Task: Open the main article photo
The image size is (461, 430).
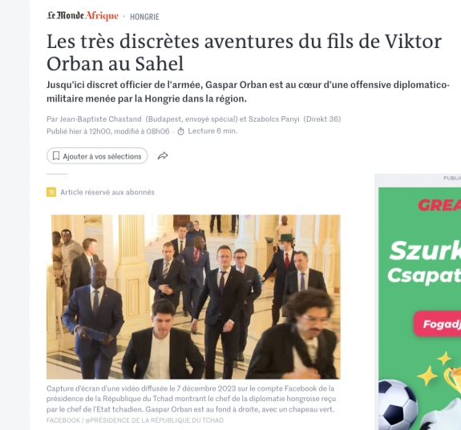Action: 193,296
